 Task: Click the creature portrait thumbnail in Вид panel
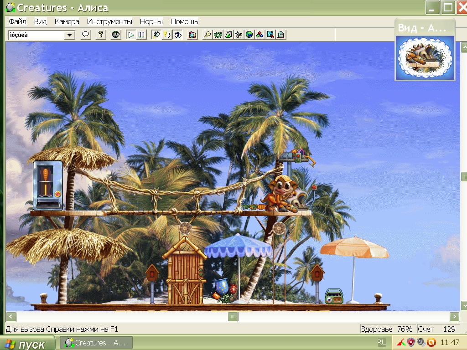(x=425, y=58)
